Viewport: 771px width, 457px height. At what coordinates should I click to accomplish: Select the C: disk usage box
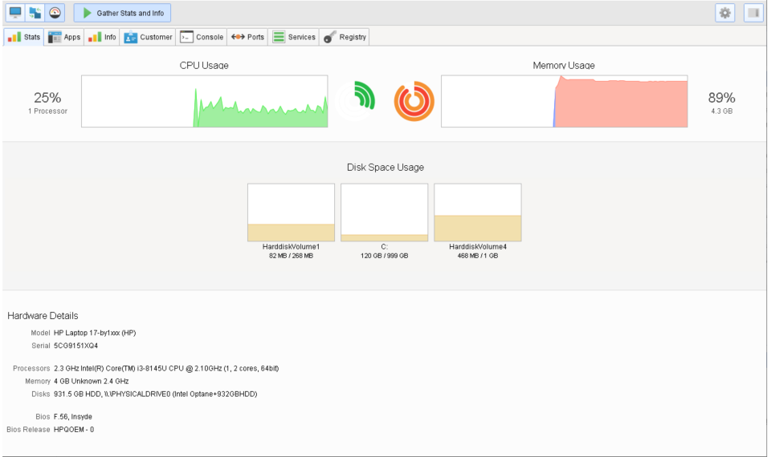(385, 212)
